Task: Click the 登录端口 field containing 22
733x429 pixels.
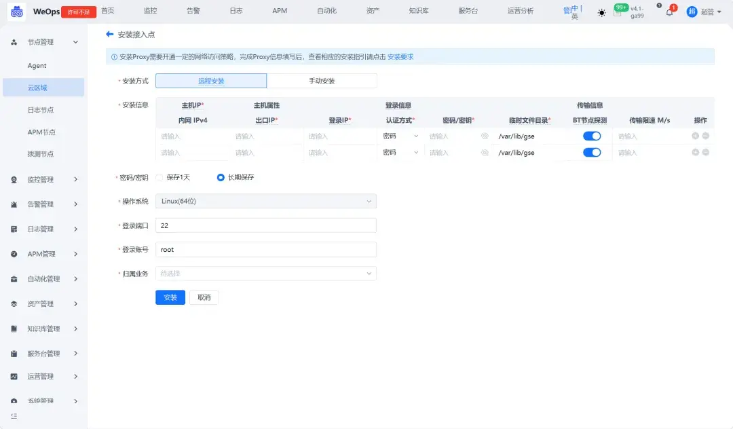Action: coord(265,225)
